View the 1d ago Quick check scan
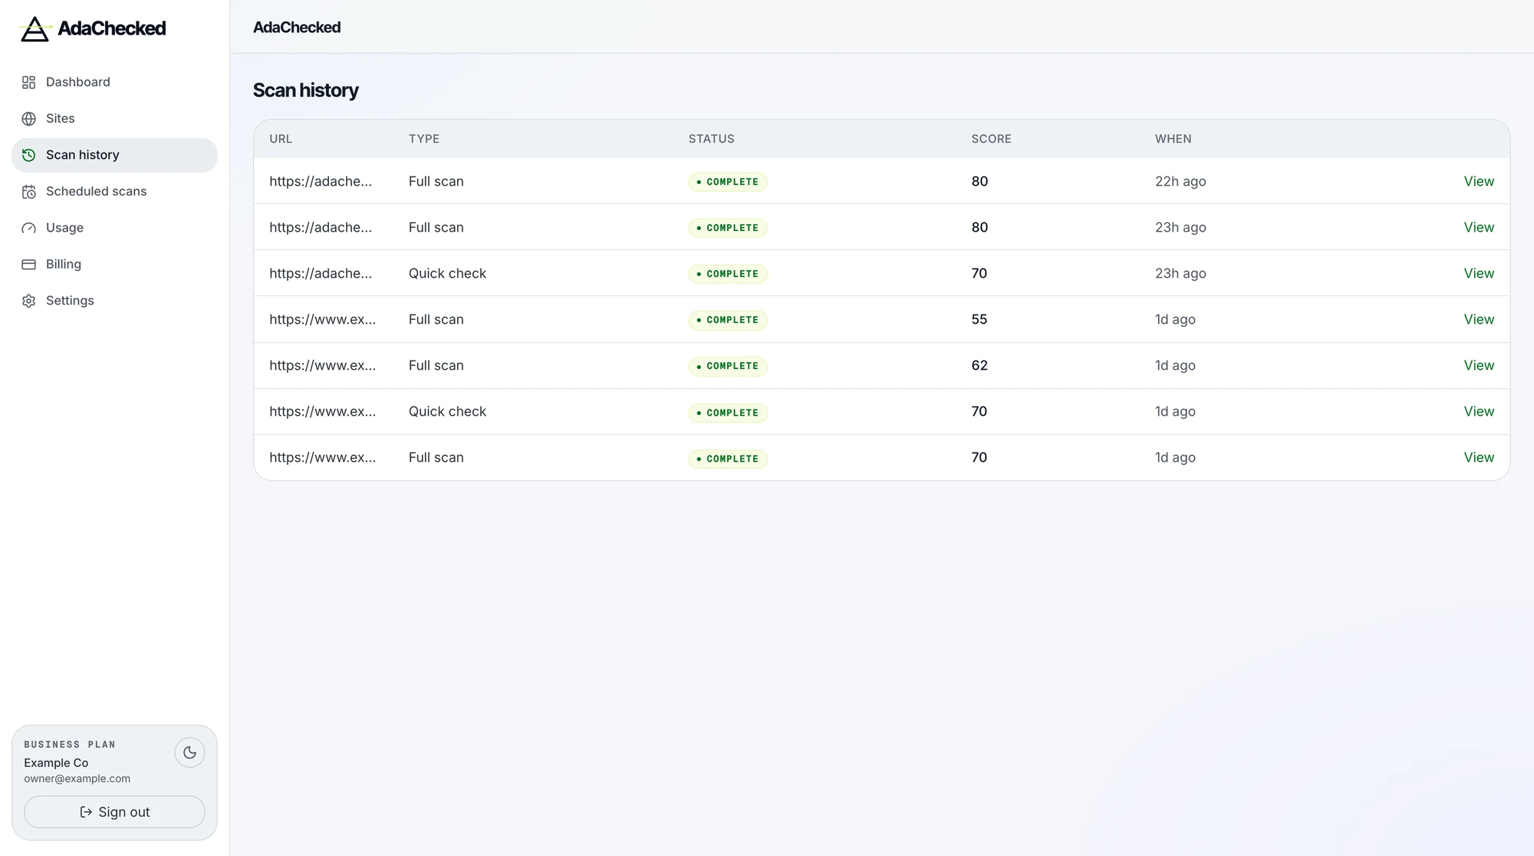Image resolution: width=1534 pixels, height=856 pixels. 1479,411
